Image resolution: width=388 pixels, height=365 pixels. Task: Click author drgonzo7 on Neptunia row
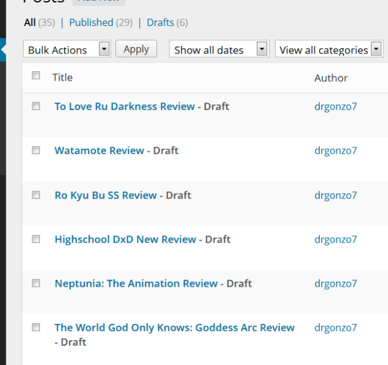pos(335,284)
